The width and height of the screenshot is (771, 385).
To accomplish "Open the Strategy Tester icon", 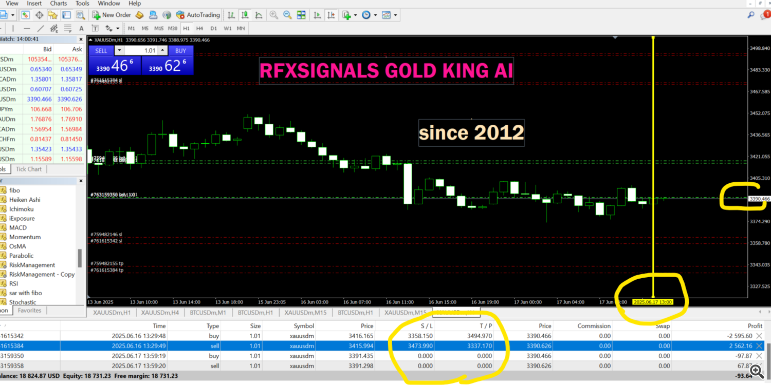I will [x=80, y=15].
